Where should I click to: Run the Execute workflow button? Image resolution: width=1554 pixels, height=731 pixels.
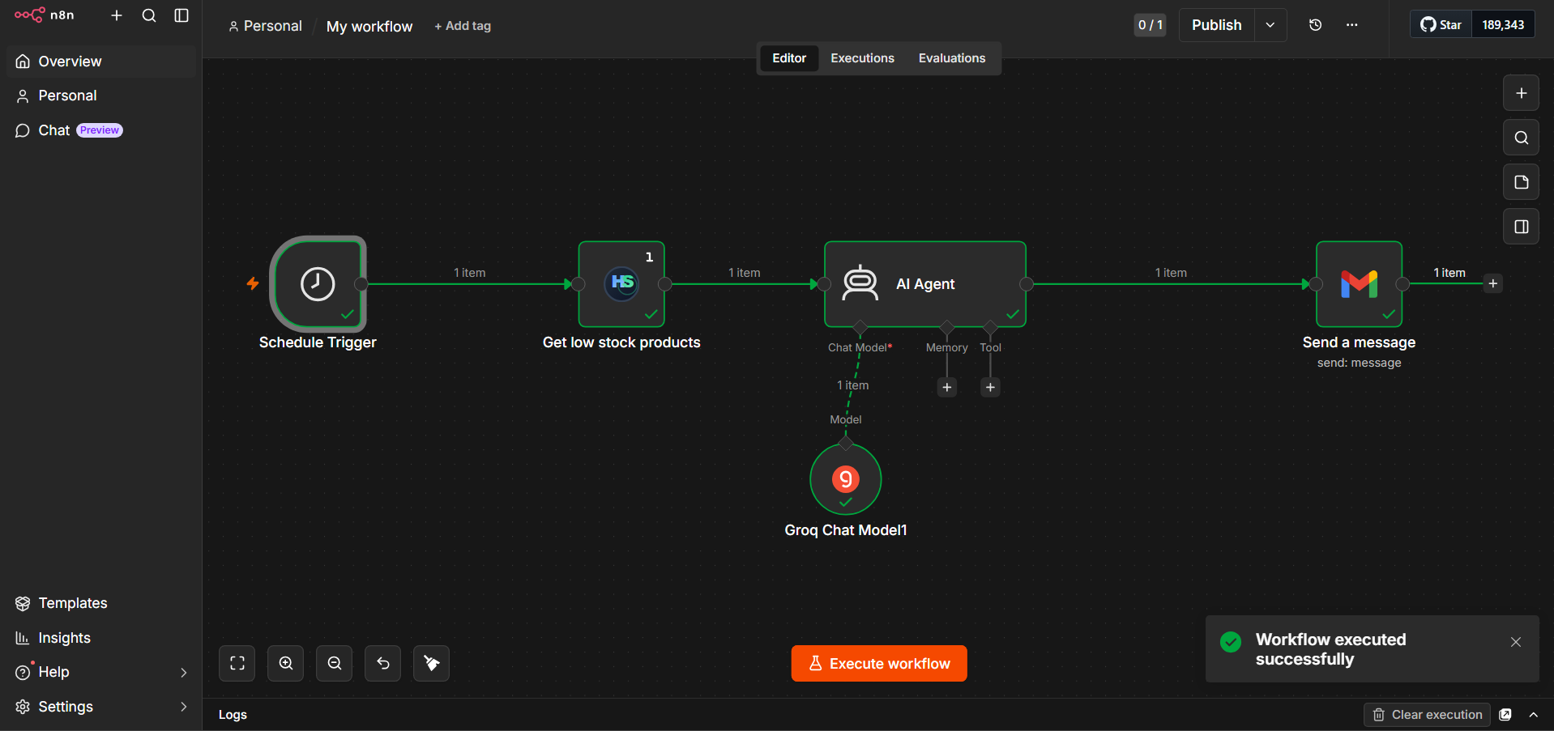(879, 664)
